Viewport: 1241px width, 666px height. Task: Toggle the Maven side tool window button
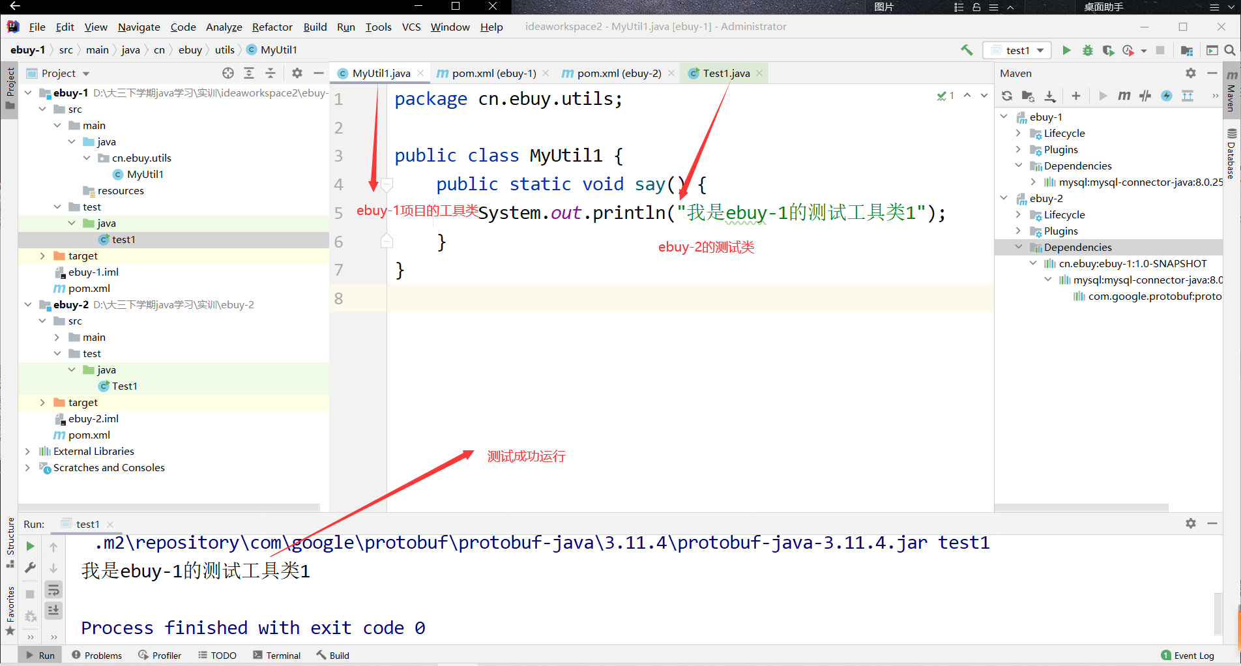(x=1231, y=91)
